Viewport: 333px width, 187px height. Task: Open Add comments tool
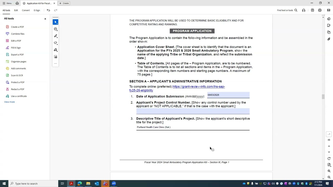click(18, 69)
